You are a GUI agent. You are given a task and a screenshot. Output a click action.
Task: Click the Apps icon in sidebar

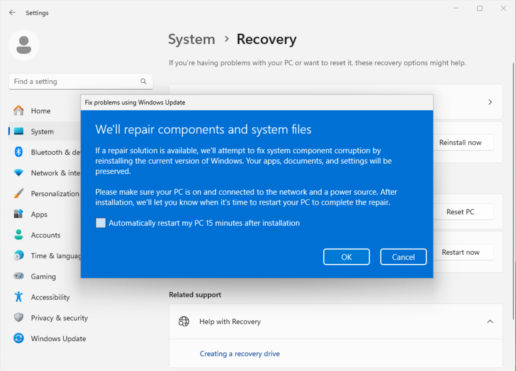(19, 214)
